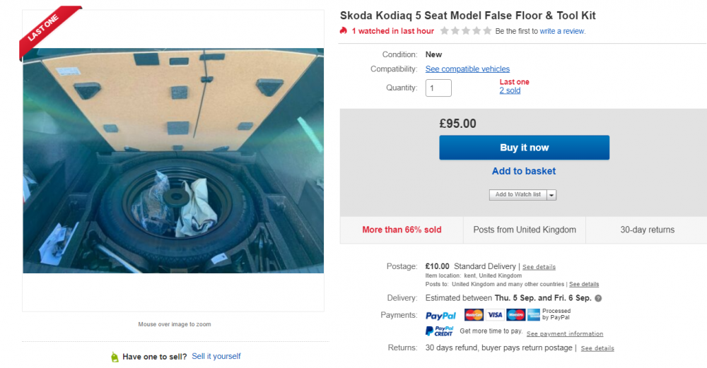Open write a review link
Image resolution: width=707 pixels, height=368 pixels.
point(562,31)
